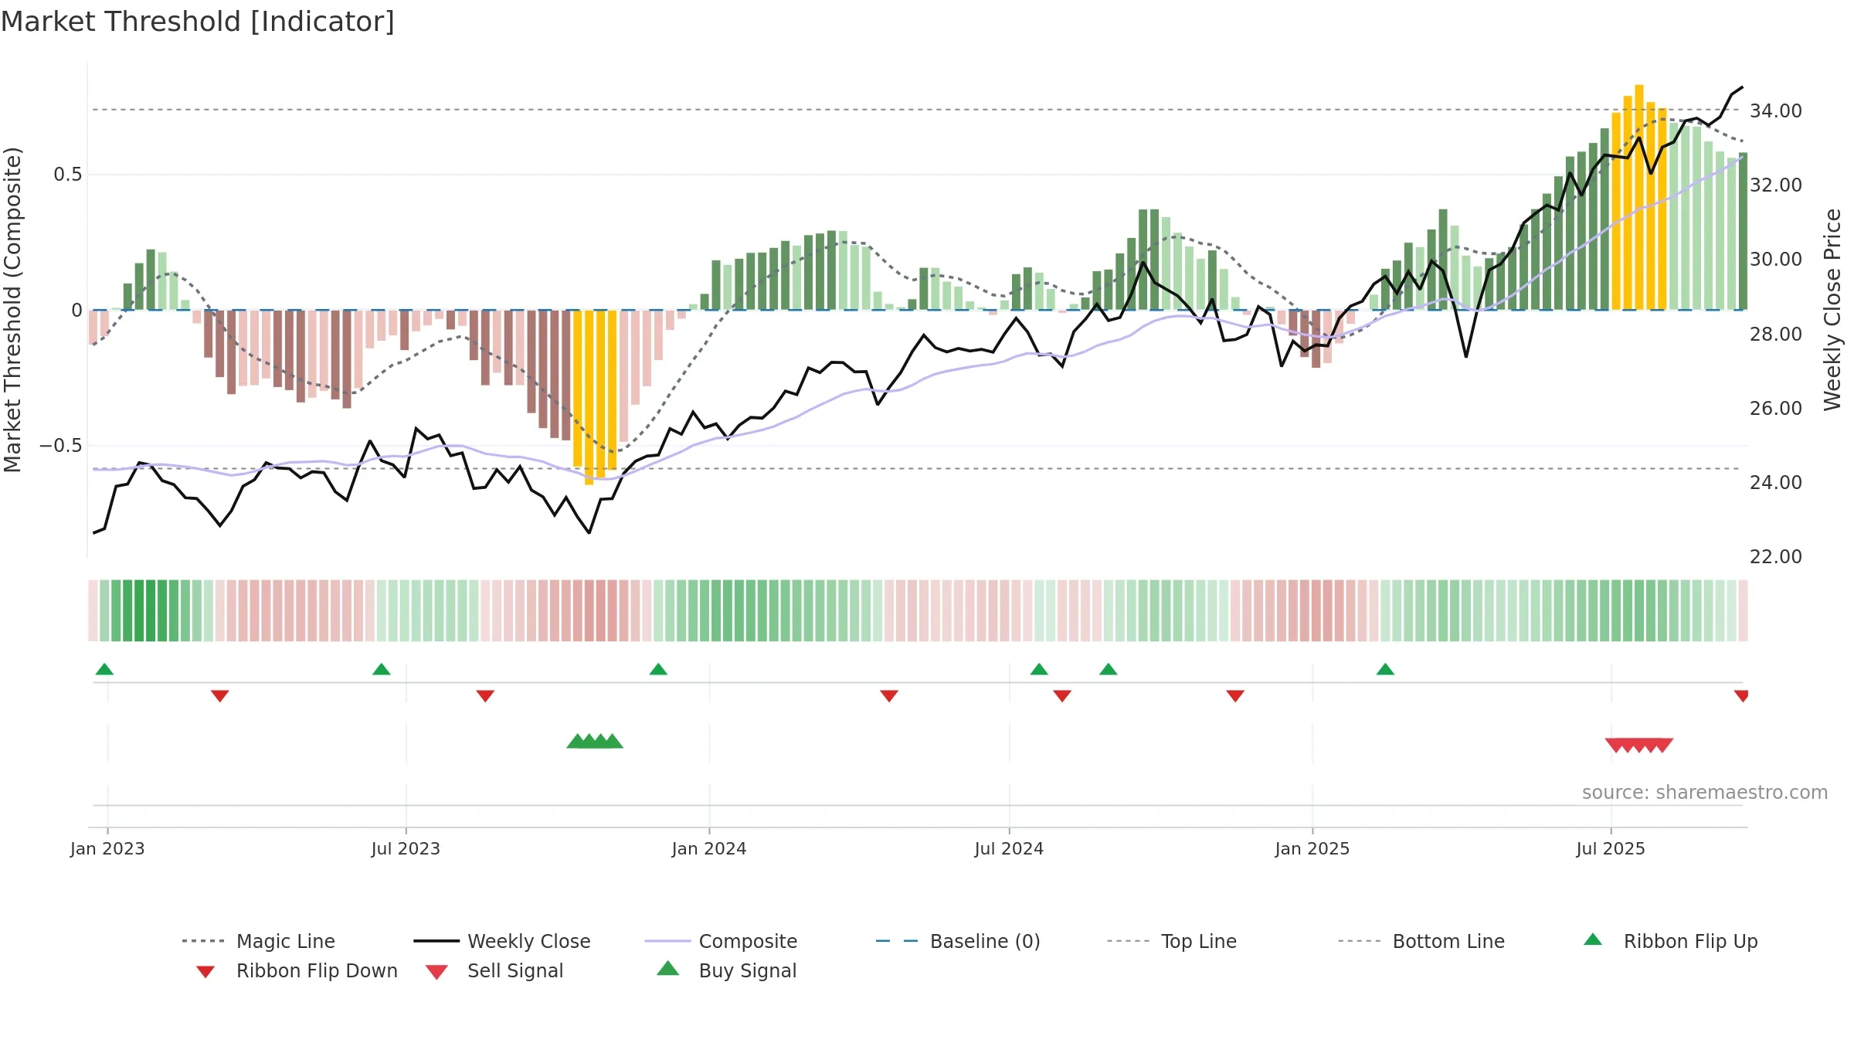Click the Jan 2024 x-axis label
The image size is (1854, 1043).
[x=709, y=849]
